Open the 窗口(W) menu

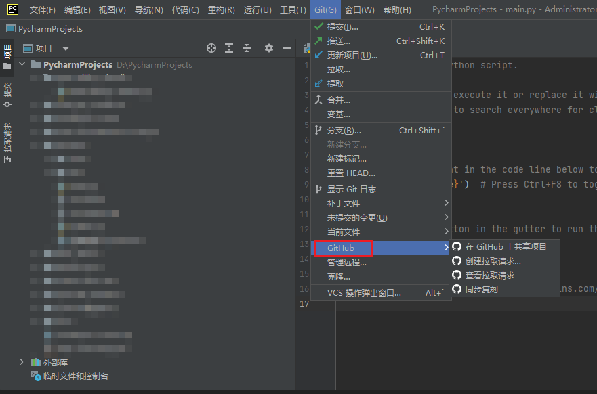(x=359, y=10)
